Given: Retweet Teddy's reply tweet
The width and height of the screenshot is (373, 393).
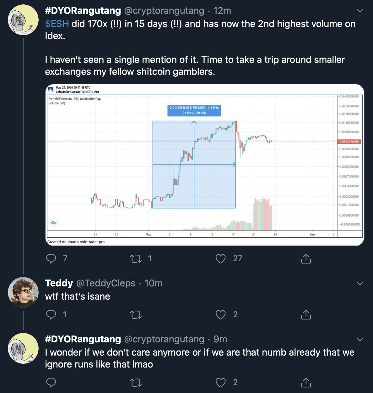Looking at the screenshot, I should point(136,314).
